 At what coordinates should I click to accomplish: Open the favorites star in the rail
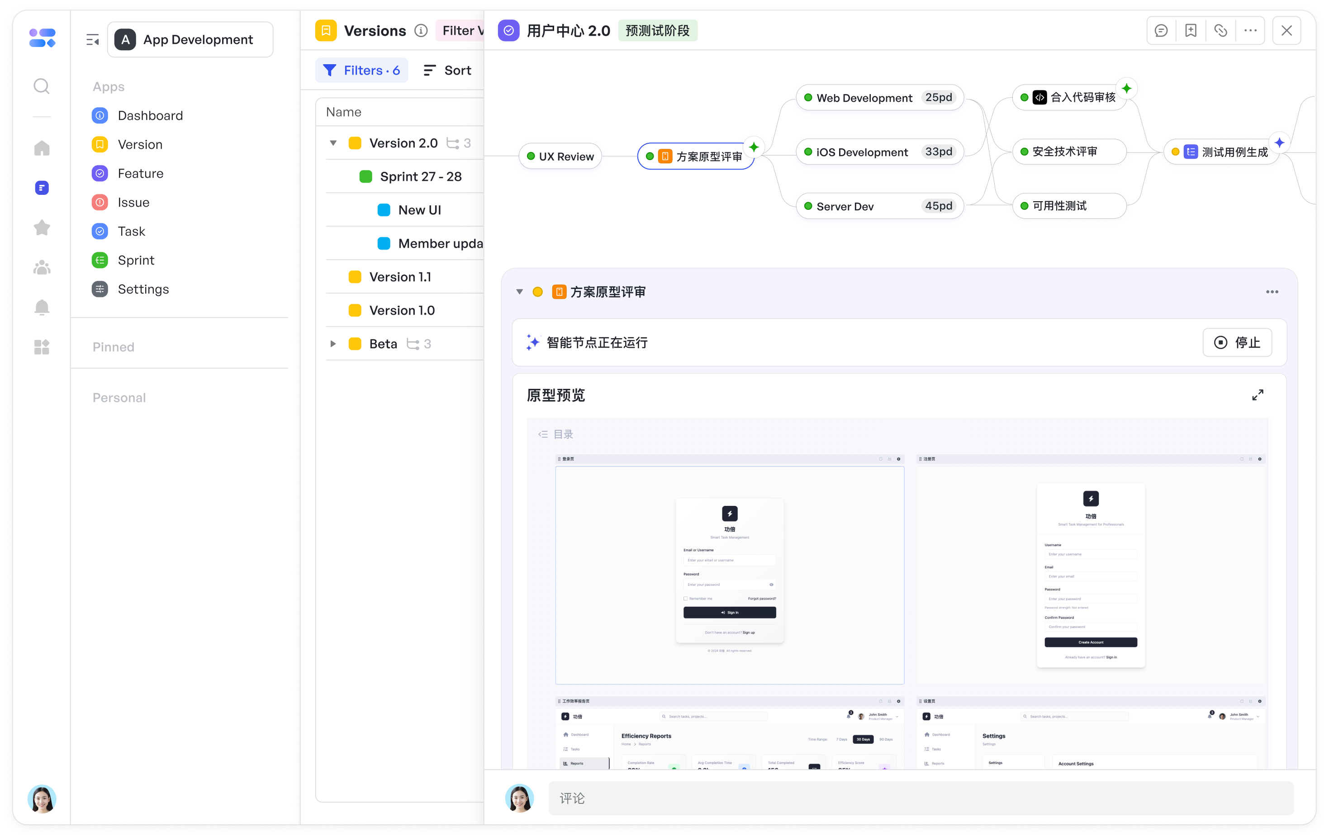tap(42, 227)
